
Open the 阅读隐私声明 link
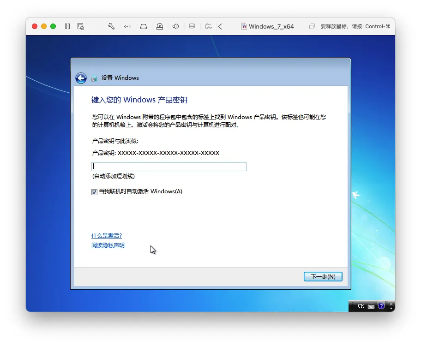click(108, 245)
